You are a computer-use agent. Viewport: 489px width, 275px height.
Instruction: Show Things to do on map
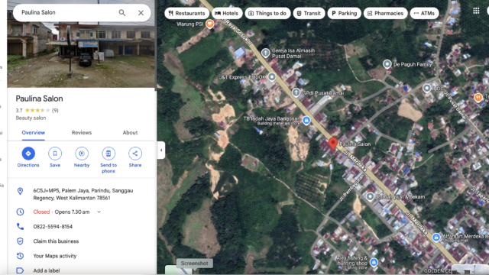tap(267, 13)
